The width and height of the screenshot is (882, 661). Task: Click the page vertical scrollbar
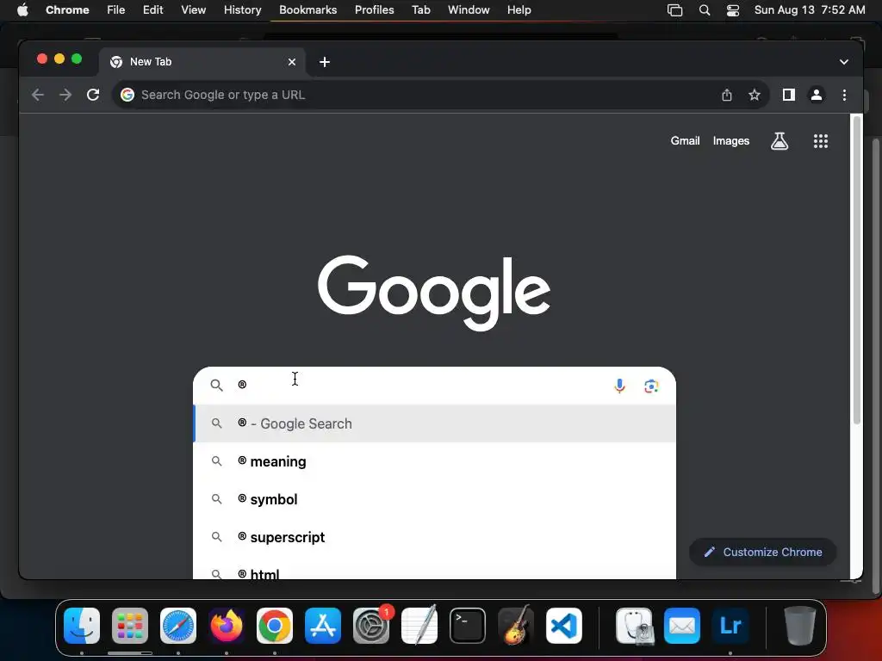[x=857, y=269]
